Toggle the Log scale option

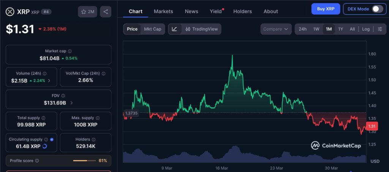[x=366, y=29]
